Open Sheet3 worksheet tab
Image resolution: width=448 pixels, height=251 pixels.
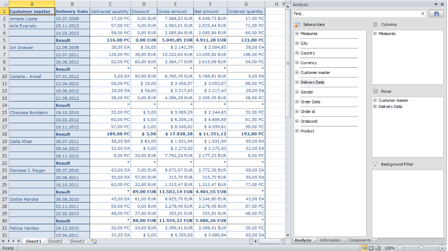tap(77, 241)
